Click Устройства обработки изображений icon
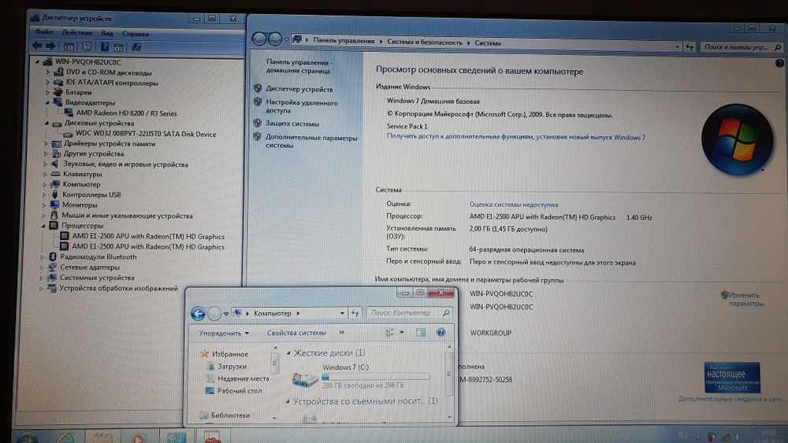Viewport: 788px width, 443px height. [x=51, y=289]
